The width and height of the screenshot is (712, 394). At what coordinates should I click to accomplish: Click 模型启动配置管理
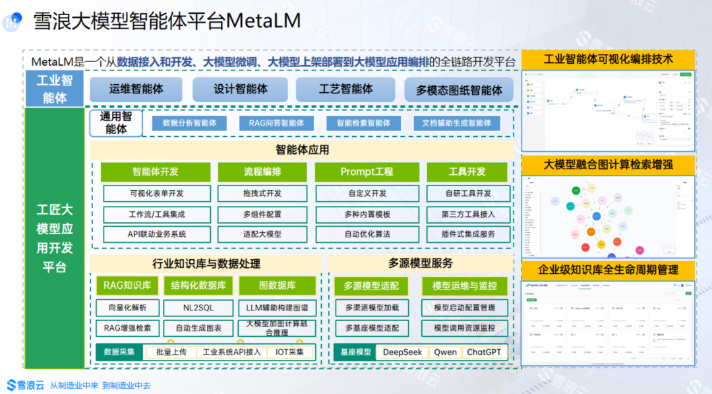click(x=465, y=307)
